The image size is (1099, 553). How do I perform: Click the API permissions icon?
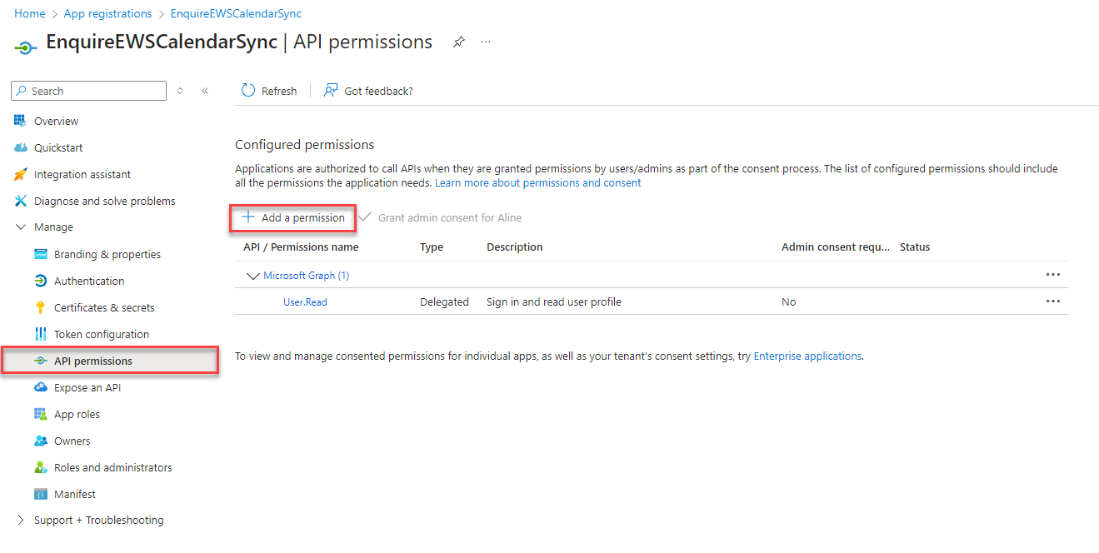(41, 361)
